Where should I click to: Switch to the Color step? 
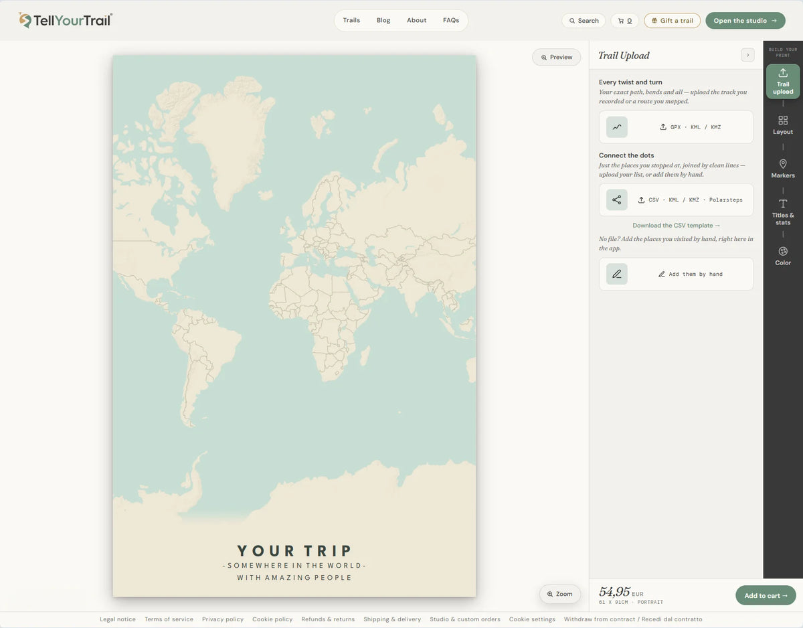(783, 256)
